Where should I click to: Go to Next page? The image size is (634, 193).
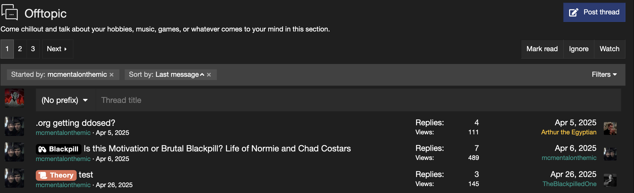57,49
